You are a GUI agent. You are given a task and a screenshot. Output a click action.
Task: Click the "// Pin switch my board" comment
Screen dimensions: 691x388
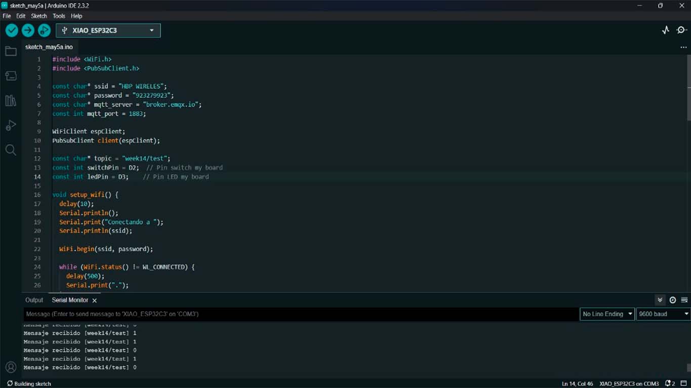(184, 168)
